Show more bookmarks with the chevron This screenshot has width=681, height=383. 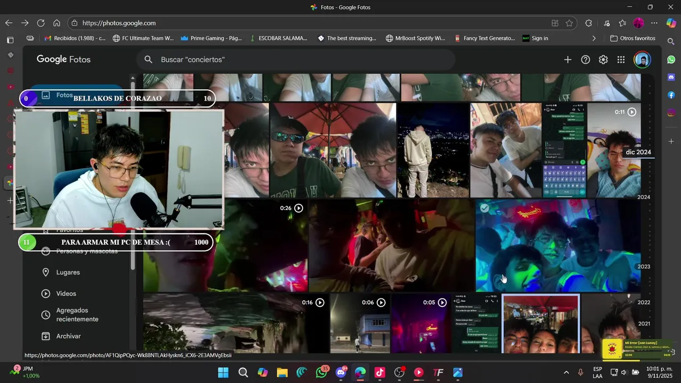(x=594, y=38)
